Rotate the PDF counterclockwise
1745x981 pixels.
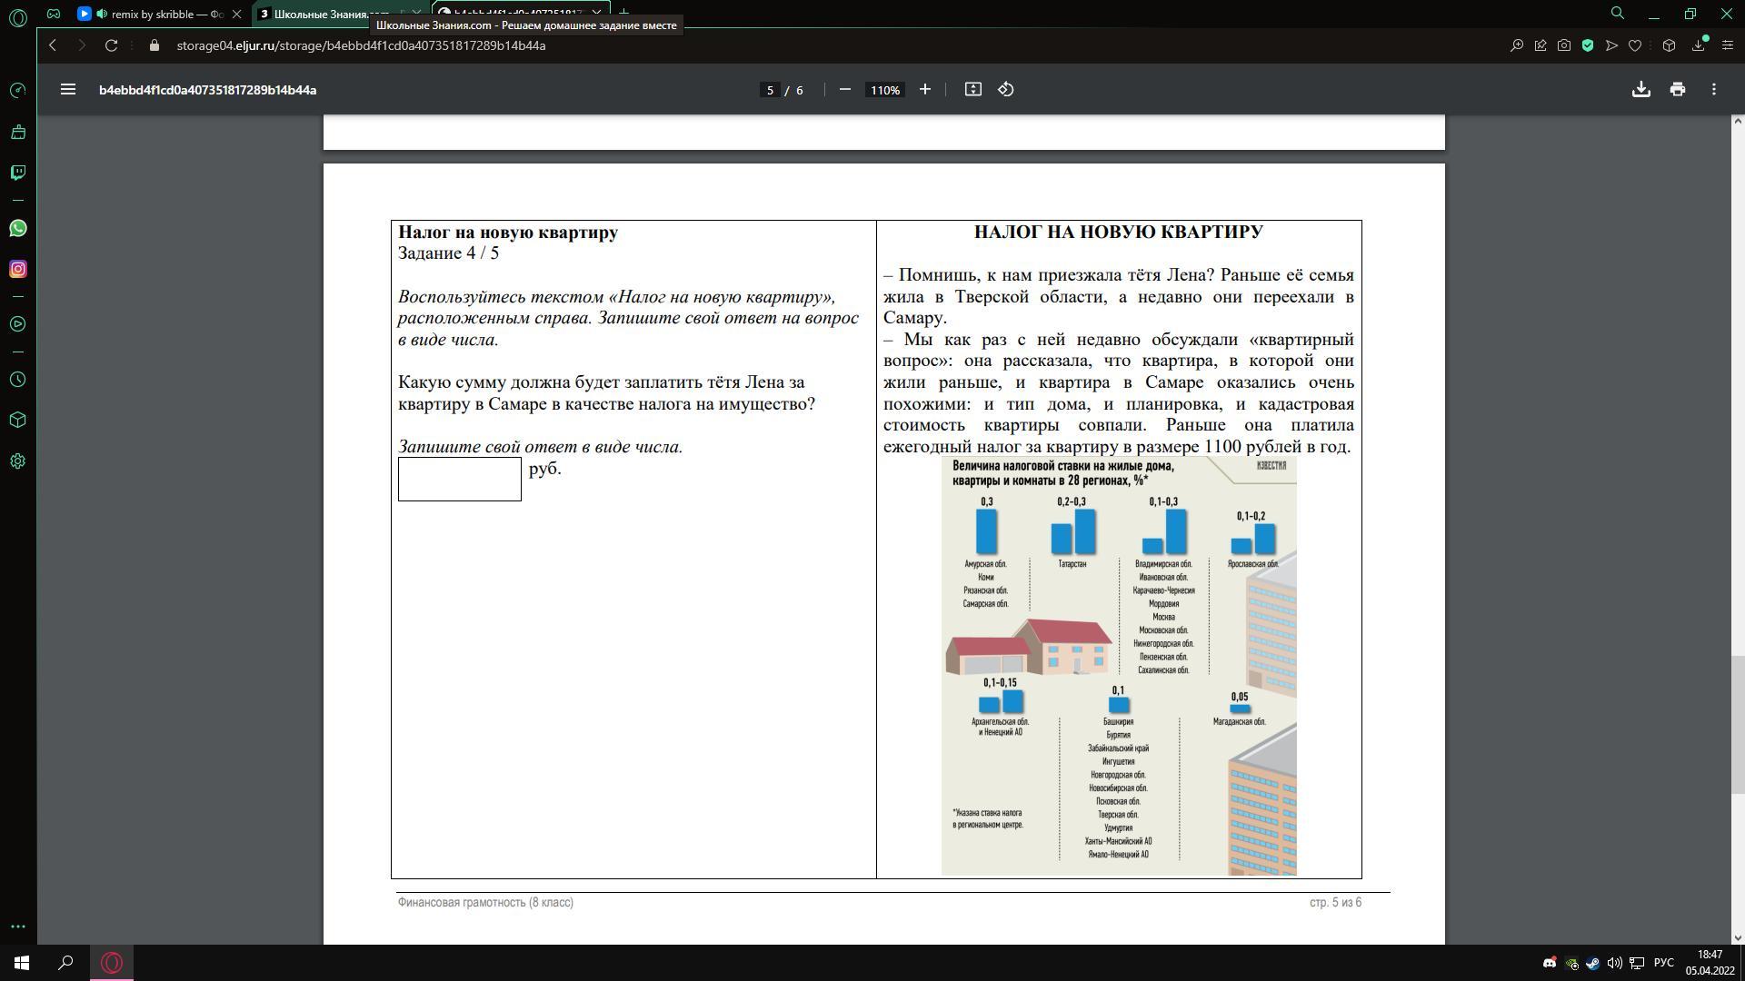point(1006,89)
